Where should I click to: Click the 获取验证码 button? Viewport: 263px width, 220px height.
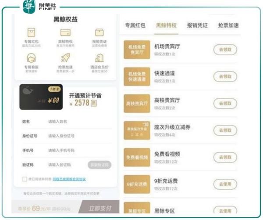click(x=100, y=165)
